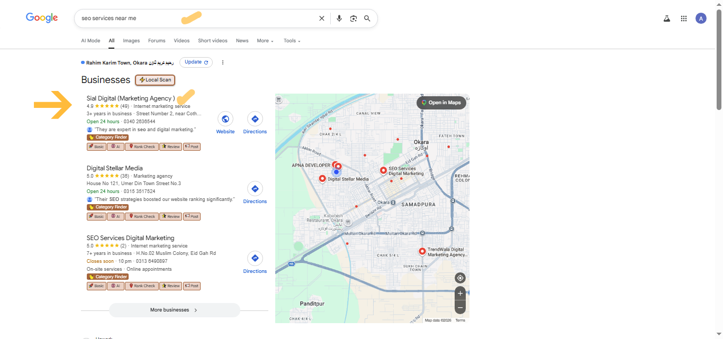This screenshot has width=723, height=339.
Task: Click the magnifying glass search icon
Action: (x=367, y=19)
